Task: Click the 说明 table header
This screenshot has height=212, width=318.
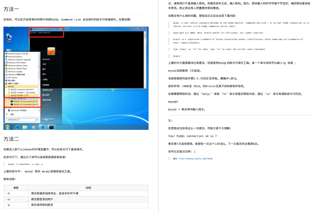Action: tap(88, 188)
